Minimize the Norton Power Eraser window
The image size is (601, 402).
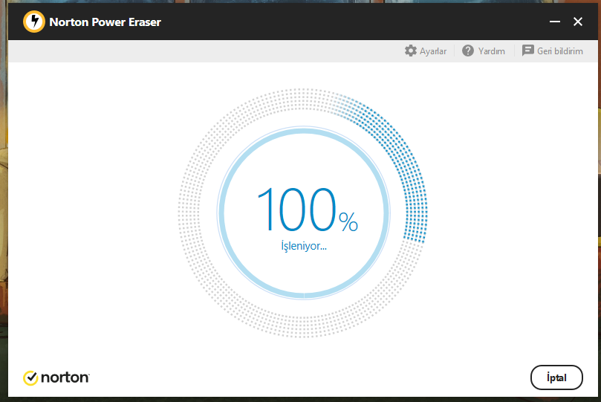tap(555, 22)
